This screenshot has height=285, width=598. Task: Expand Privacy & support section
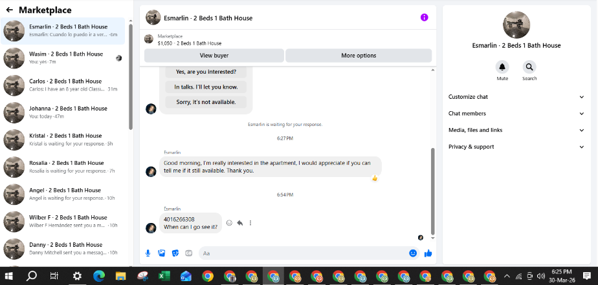click(516, 147)
